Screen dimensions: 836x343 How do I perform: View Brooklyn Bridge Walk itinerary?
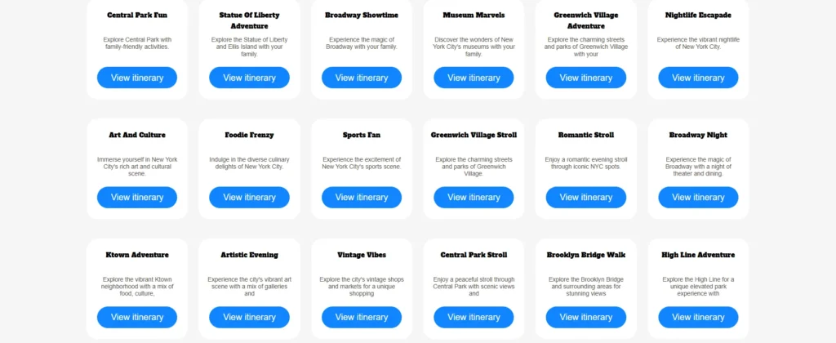585,317
